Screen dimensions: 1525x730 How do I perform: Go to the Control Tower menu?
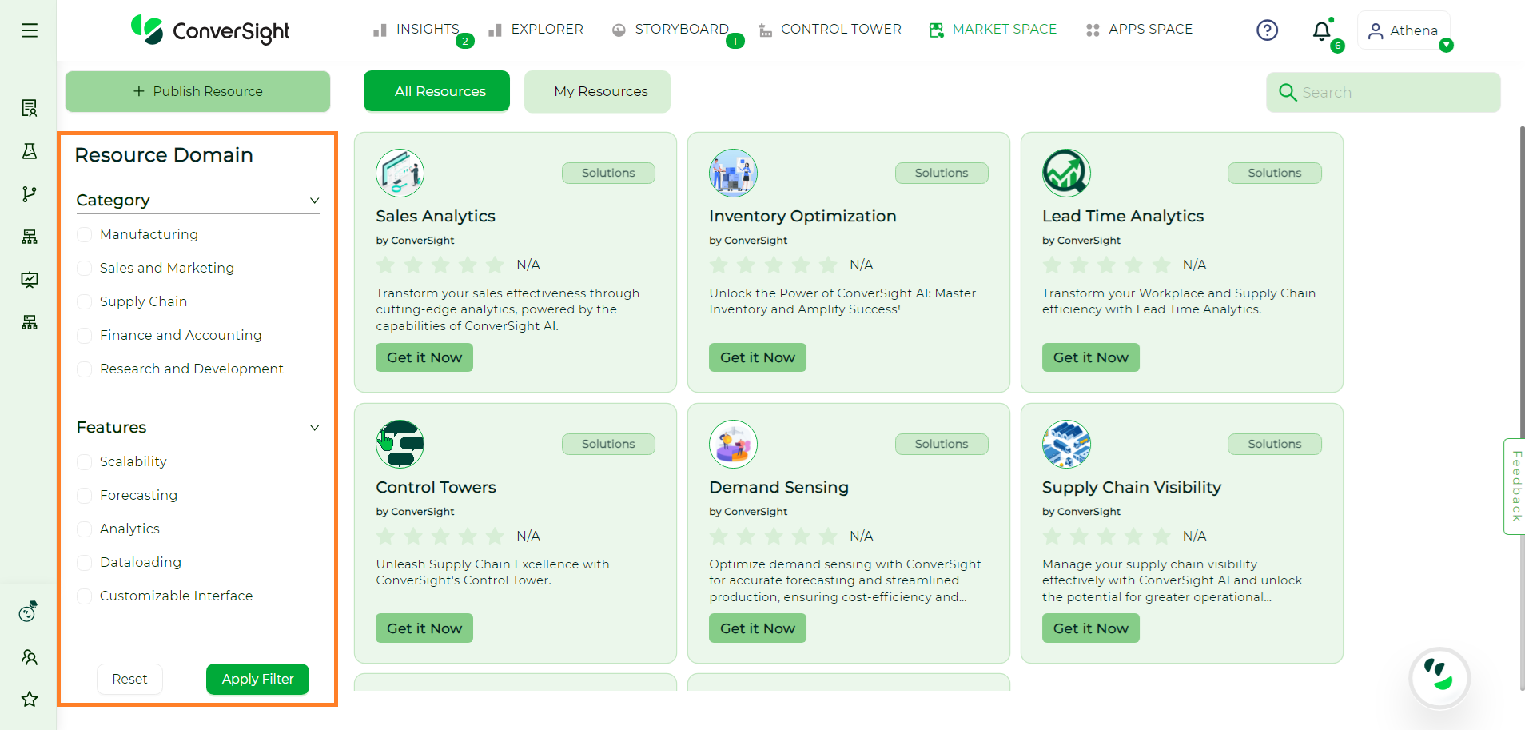[x=841, y=30]
